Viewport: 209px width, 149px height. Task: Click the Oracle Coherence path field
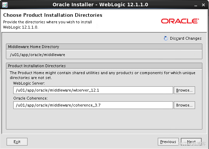tap(93, 105)
